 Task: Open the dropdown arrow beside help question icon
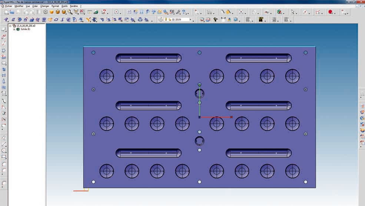tap(108, 13)
